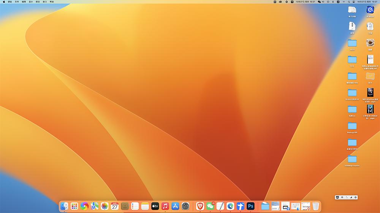
Task: Toggle Bluetooth from the menu bar icon
Action: [332, 2]
